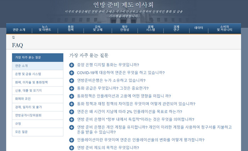Select 규정 sidebar item
This screenshot has width=248, height=151.
[38, 123]
